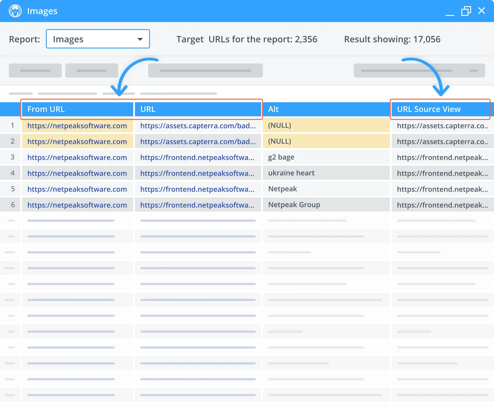The width and height of the screenshot is (494, 407).
Task: Select row number 1 header
Action: (x=10, y=125)
